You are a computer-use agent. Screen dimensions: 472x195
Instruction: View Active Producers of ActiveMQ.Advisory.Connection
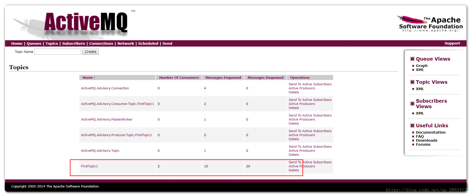coord(302,88)
